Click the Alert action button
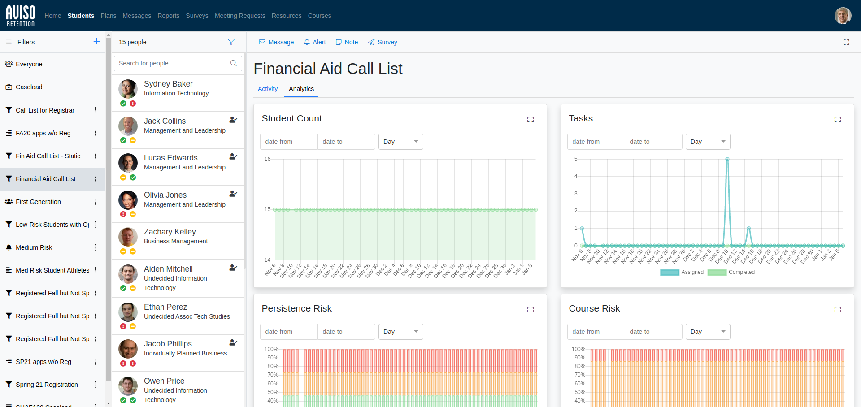The height and width of the screenshot is (407, 861). point(315,42)
